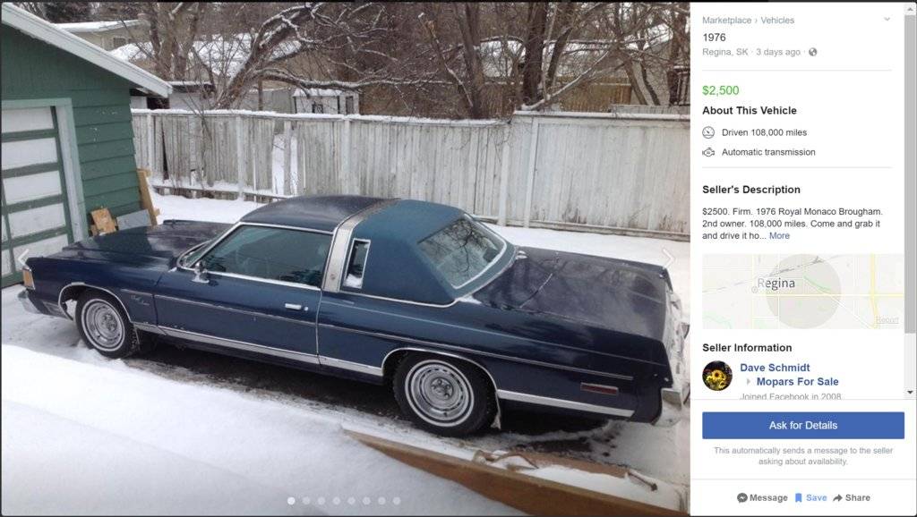This screenshot has height=517, width=917.
Task: Select the second photo indicator dot
Action: (x=306, y=501)
